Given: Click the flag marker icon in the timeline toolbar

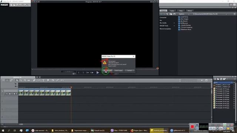Looking at the screenshot, I should click(48, 81).
